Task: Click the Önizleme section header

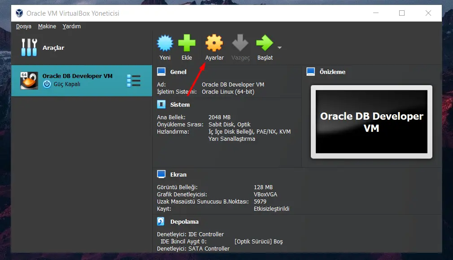Action: (332, 72)
